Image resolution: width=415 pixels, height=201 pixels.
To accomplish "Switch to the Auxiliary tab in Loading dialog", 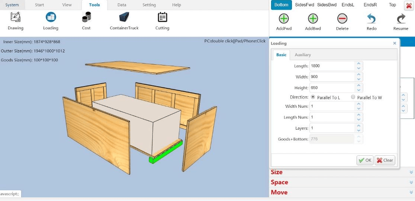I will pyautogui.click(x=303, y=55).
